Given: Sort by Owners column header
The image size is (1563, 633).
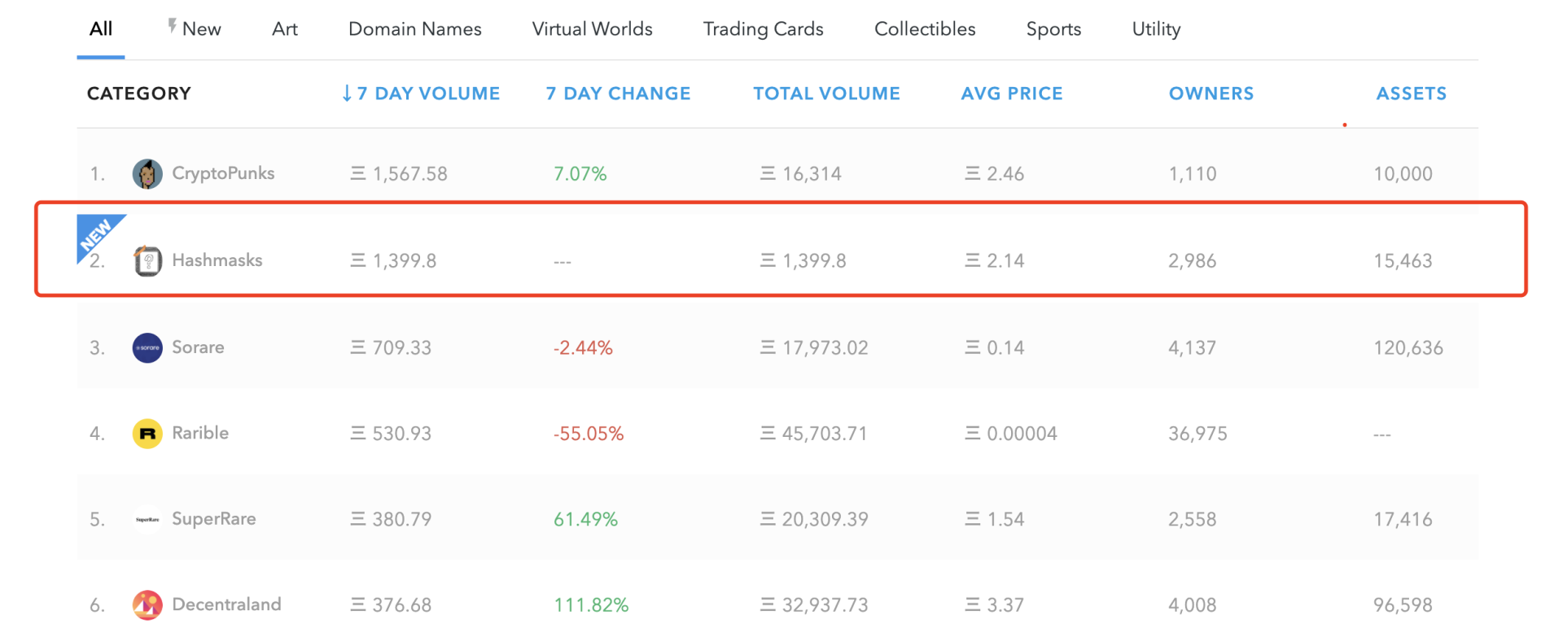Looking at the screenshot, I should (1211, 94).
